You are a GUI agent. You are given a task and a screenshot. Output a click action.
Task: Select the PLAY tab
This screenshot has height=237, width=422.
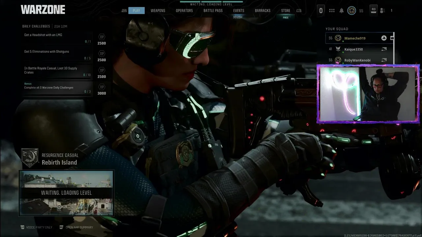(x=136, y=11)
